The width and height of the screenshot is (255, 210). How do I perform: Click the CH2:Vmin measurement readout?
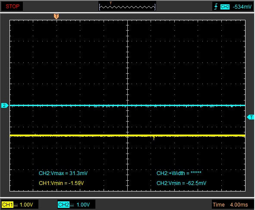pyautogui.click(x=181, y=183)
